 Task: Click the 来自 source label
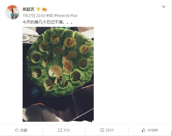(x=49, y=16)
